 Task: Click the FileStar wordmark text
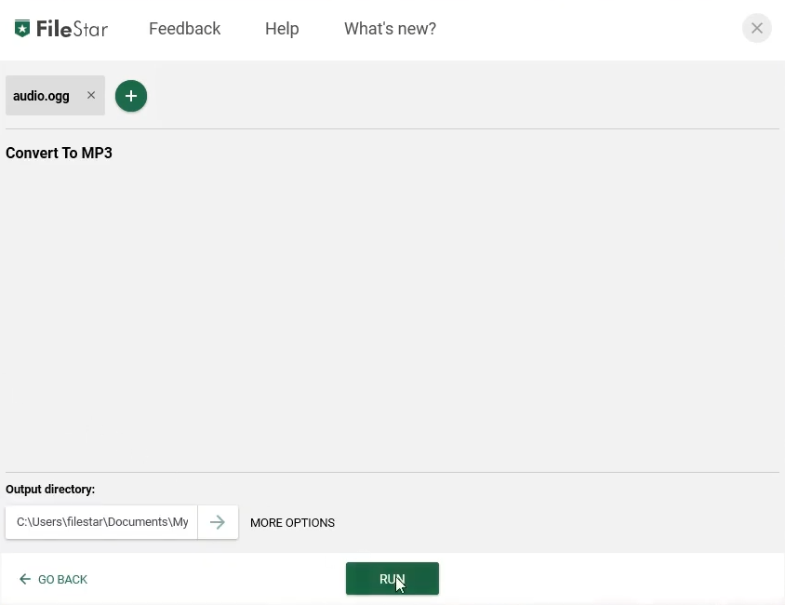72,29
